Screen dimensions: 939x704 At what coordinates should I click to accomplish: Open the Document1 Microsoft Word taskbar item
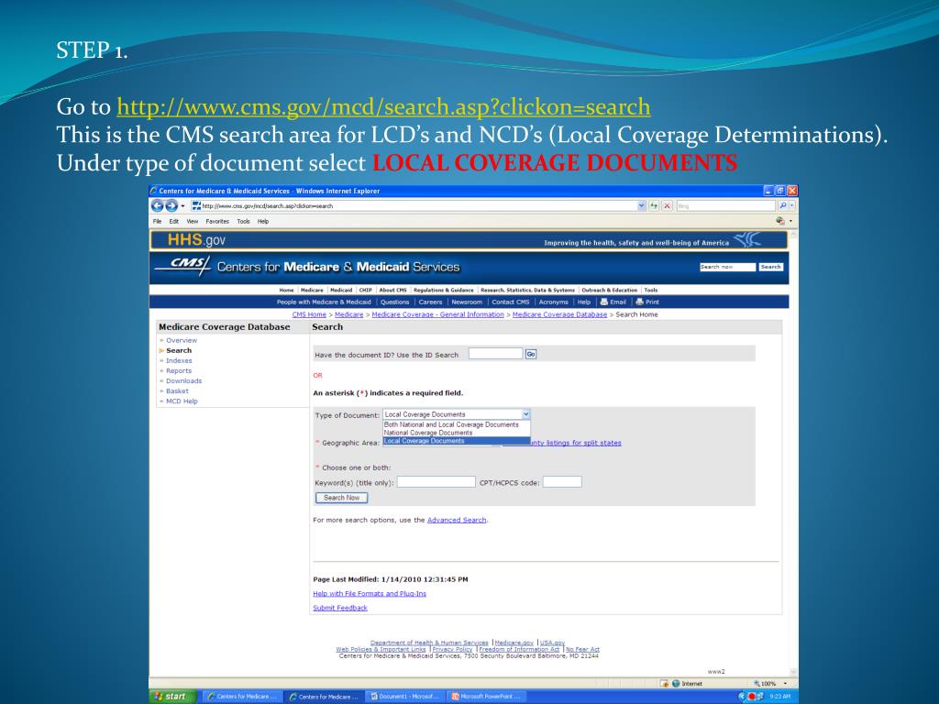coord(404,697)
